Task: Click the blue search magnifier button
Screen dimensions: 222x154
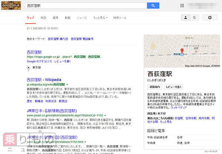Action: tap(153, 6)
